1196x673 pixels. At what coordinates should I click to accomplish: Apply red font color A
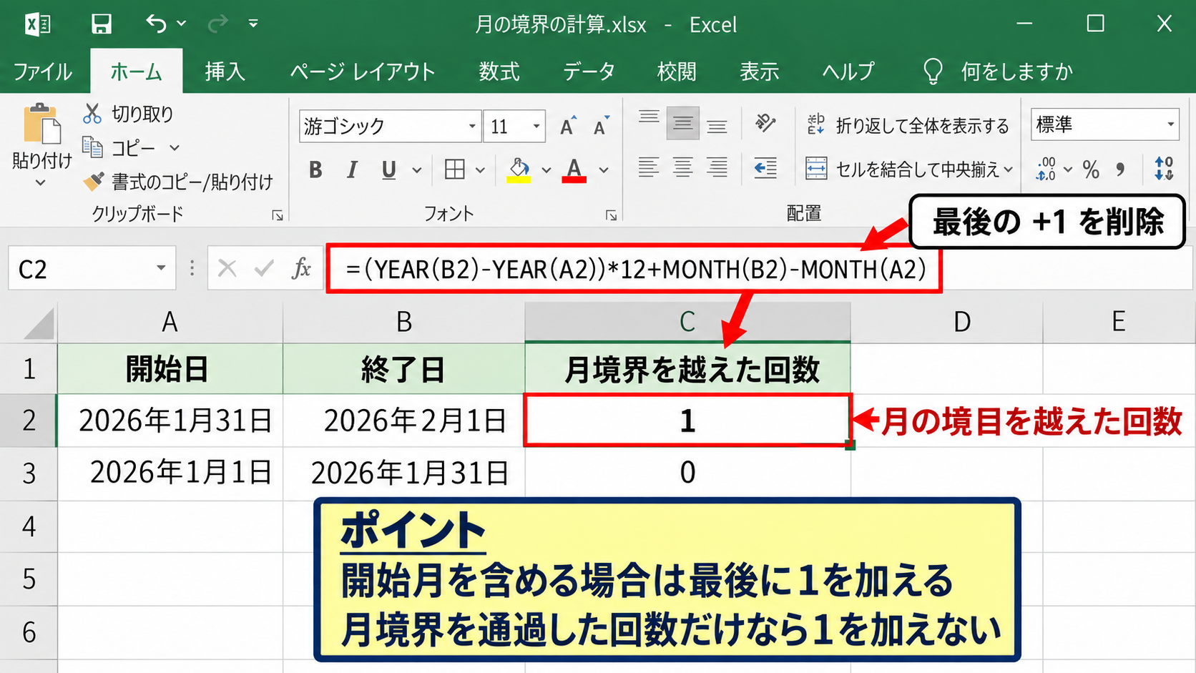pyautogui.click(x=574, y=170)
